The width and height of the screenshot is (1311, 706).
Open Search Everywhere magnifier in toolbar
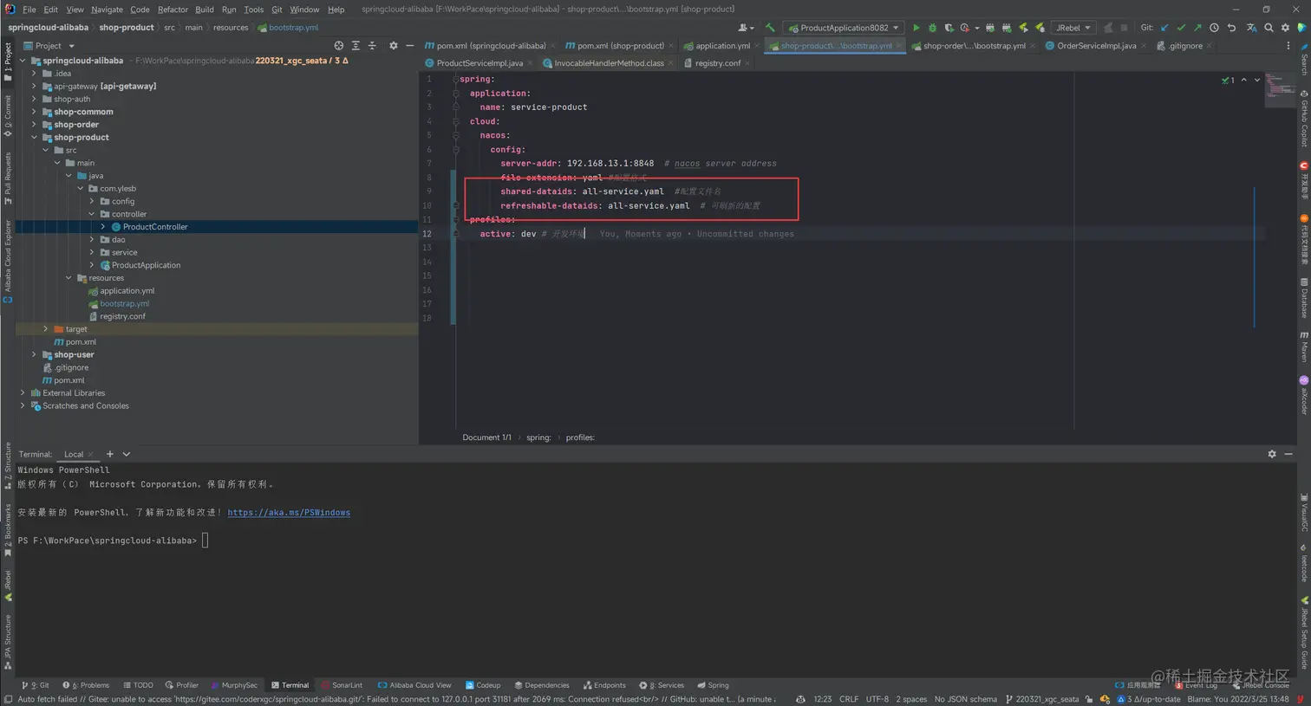[x=1269, y=28]
